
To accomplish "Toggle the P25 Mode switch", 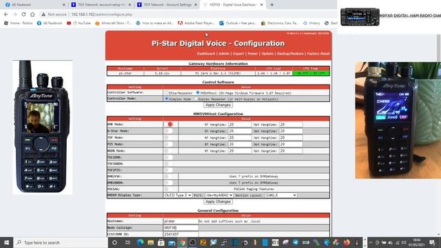I will pyautogui.click(x=169, y=144).
